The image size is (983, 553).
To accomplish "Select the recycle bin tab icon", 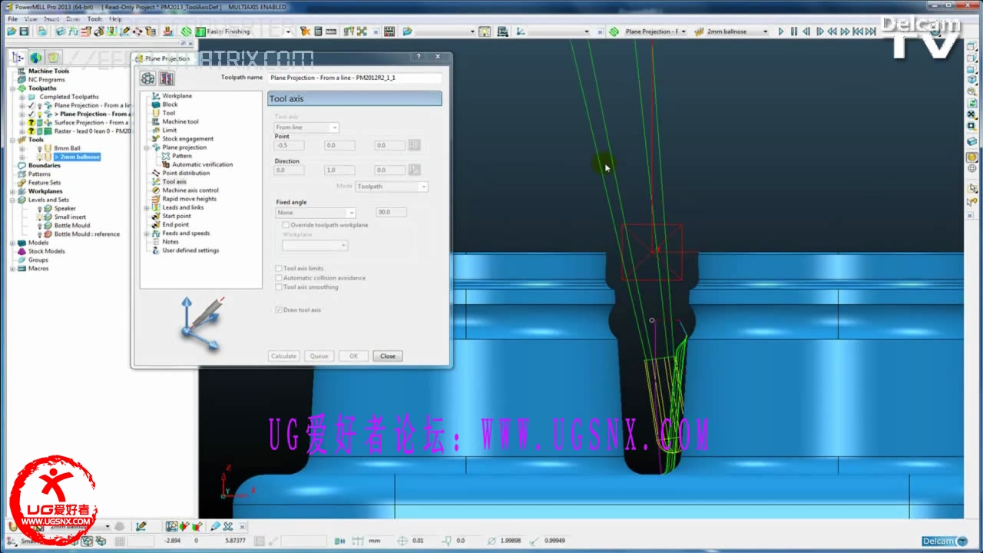I will pos(53,58).
